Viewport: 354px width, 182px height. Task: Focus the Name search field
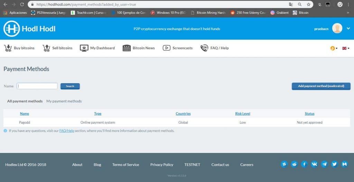pyautogui.click(x=37, y=86)
